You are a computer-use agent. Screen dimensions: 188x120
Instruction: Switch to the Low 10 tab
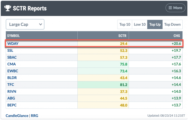[x=140, y=24]
